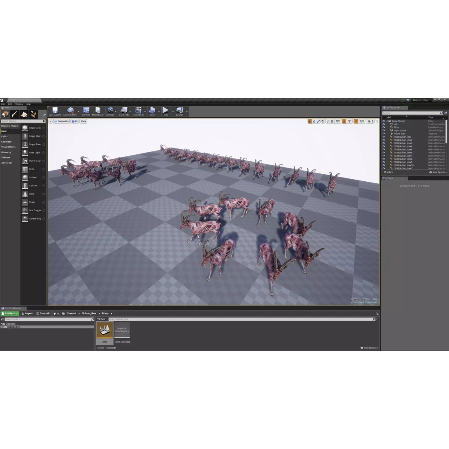Select the rotate gizmo tool in viewport
Viewport: 449px width, 449px height.
tap(314, 121)
